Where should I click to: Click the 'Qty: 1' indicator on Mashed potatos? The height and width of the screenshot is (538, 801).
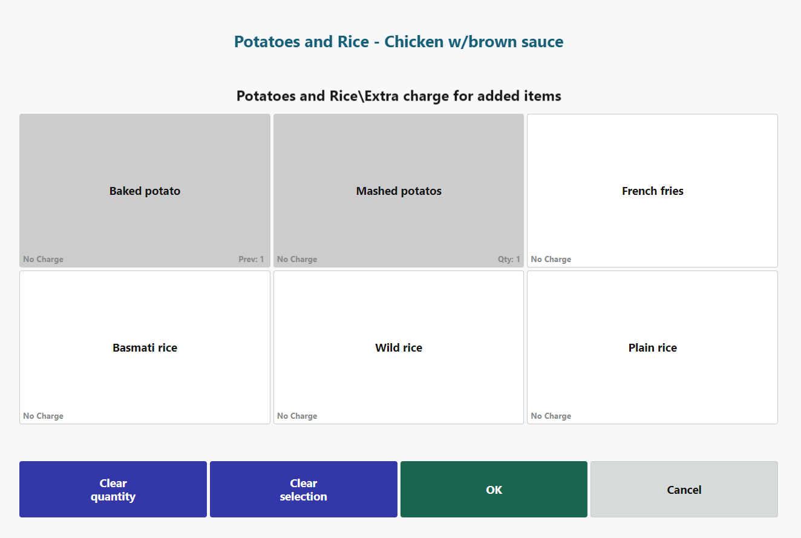[x=509, y=260]
